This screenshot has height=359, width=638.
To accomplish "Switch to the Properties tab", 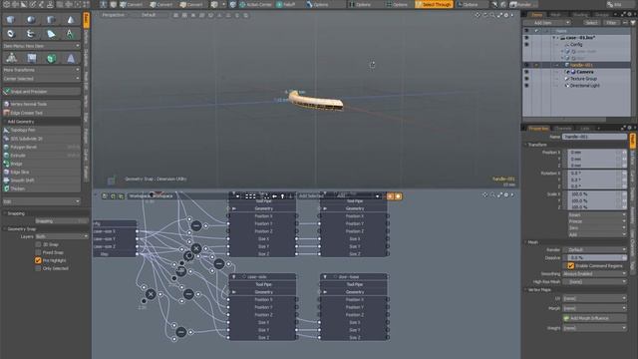I will 538,129.
